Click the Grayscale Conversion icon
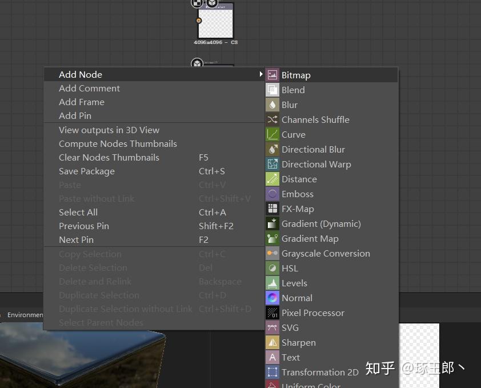The height and width of the screenshot is (388, 481). coord(272,253)
